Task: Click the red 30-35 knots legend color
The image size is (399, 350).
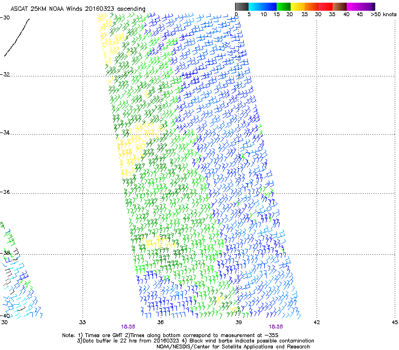Action: [x=326, y=6]
